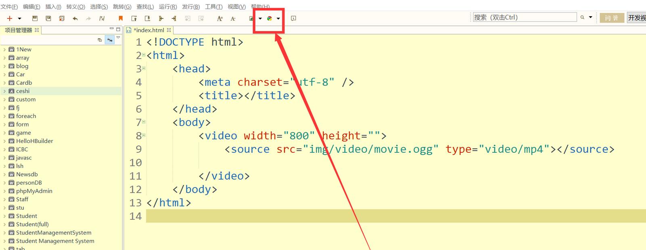Open the 运行(R) menu
646x250 pixels.
pyautogui.click(x=168, y=6)
